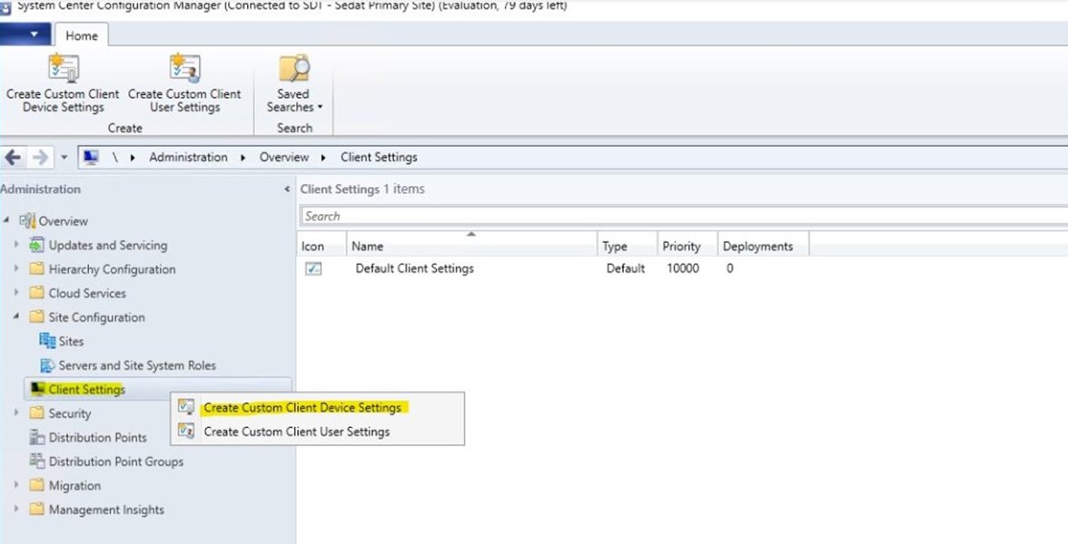Image resolution: width=1068 pixels, height=544 pixels.
Task: Expand the Security tree node
Action: [x=17, y=413]
